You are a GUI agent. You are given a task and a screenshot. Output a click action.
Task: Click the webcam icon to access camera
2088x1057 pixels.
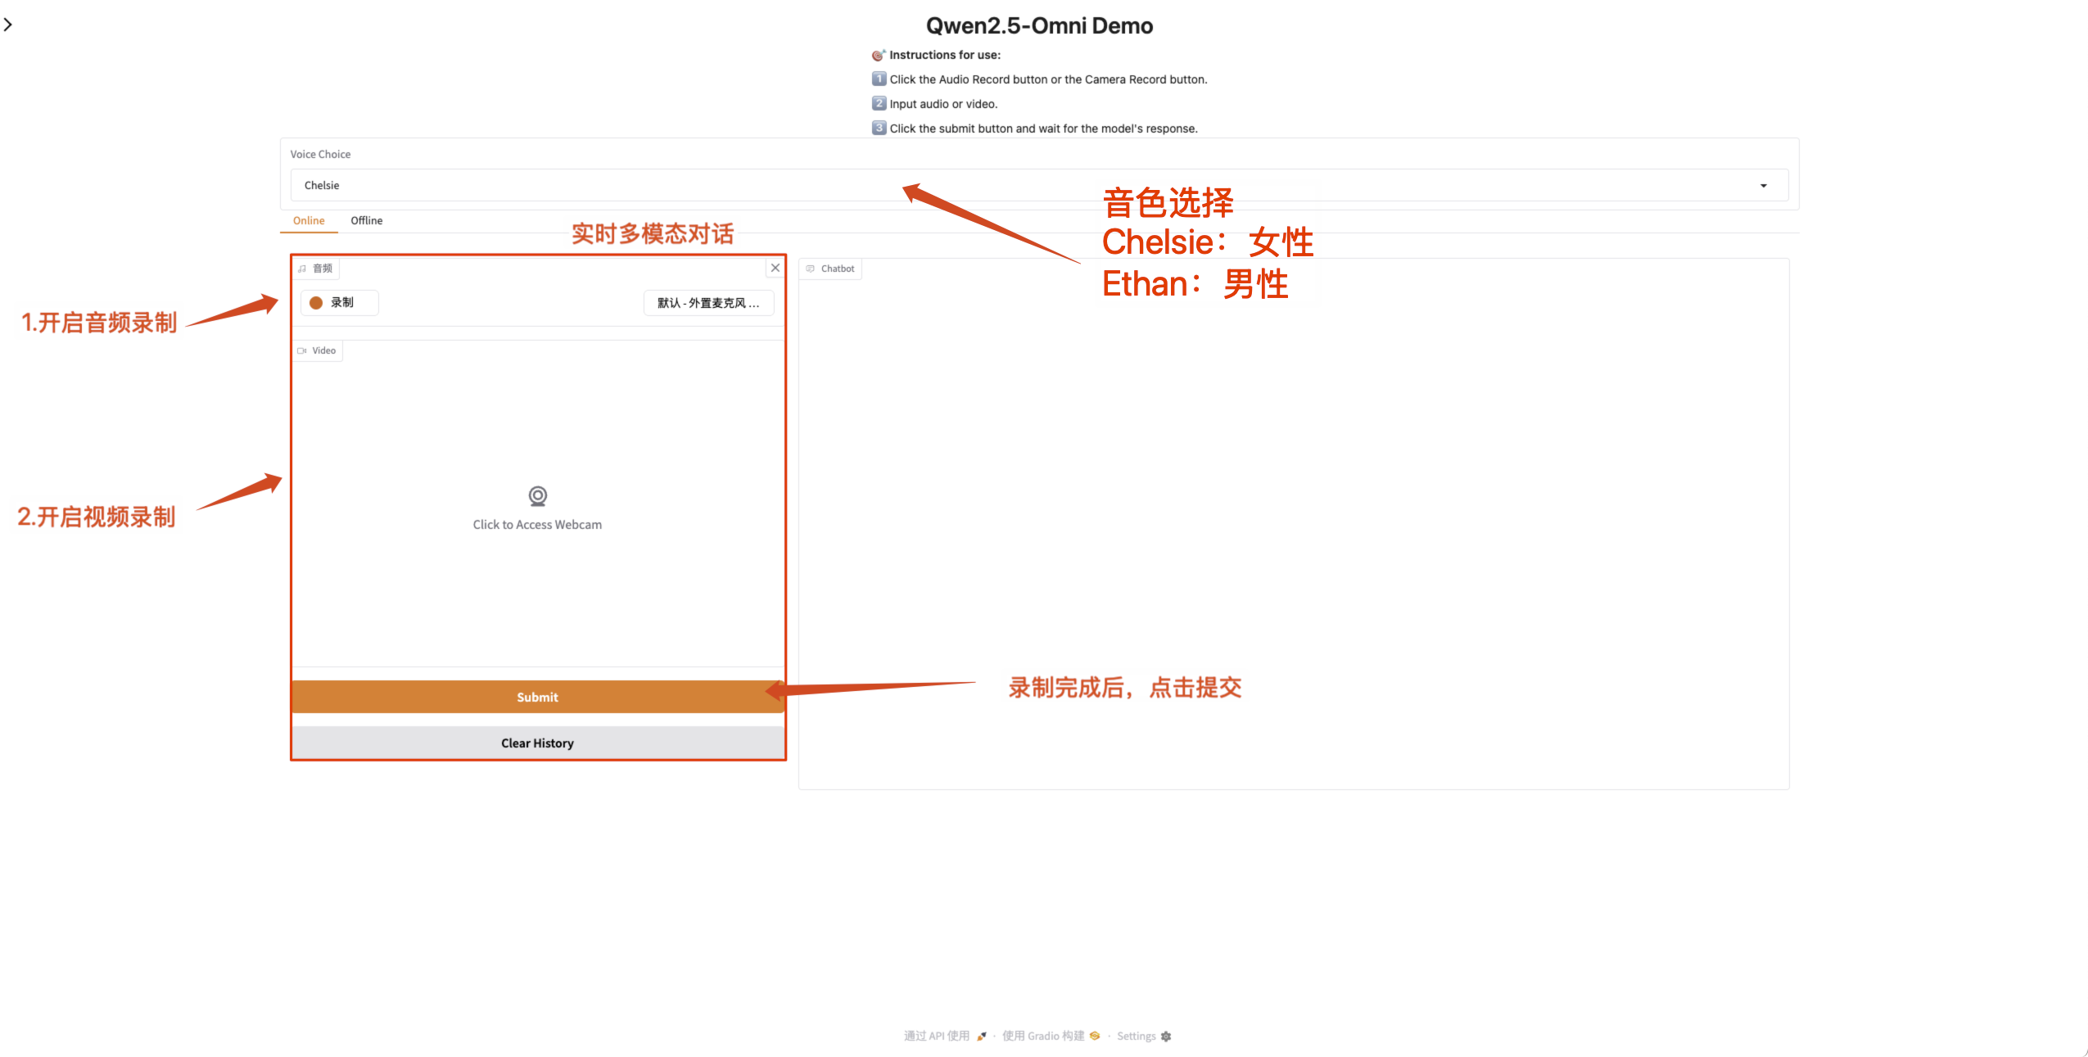(537, 496)
